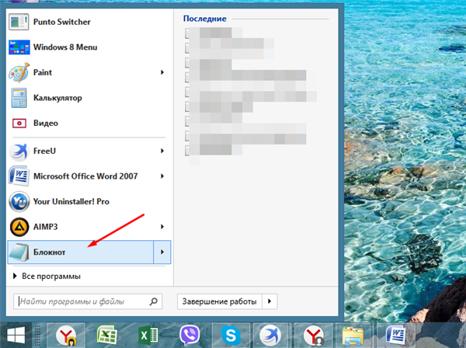
Task: Expand Все программы list
Action: pyautogui.click(x=47, y=276)
